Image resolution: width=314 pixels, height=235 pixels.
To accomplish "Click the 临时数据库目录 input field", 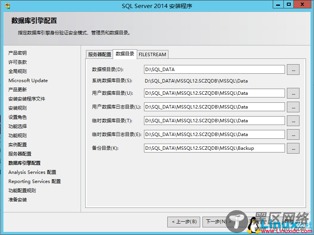I will click(214, 121).
